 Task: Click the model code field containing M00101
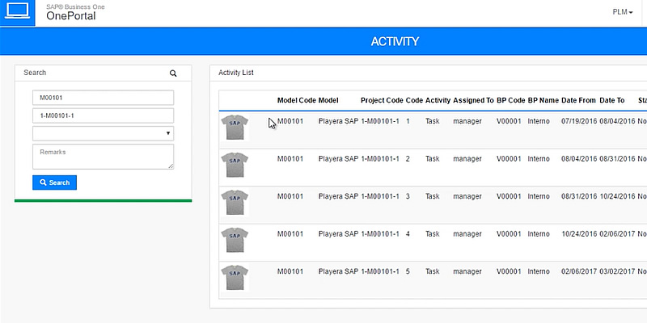coord(103,98)
